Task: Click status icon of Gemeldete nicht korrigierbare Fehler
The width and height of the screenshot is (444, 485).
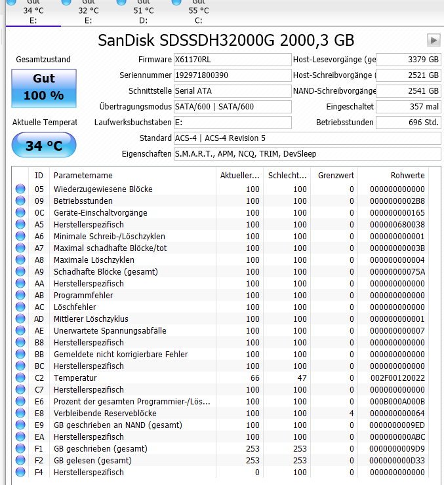Action: [20, 354]
